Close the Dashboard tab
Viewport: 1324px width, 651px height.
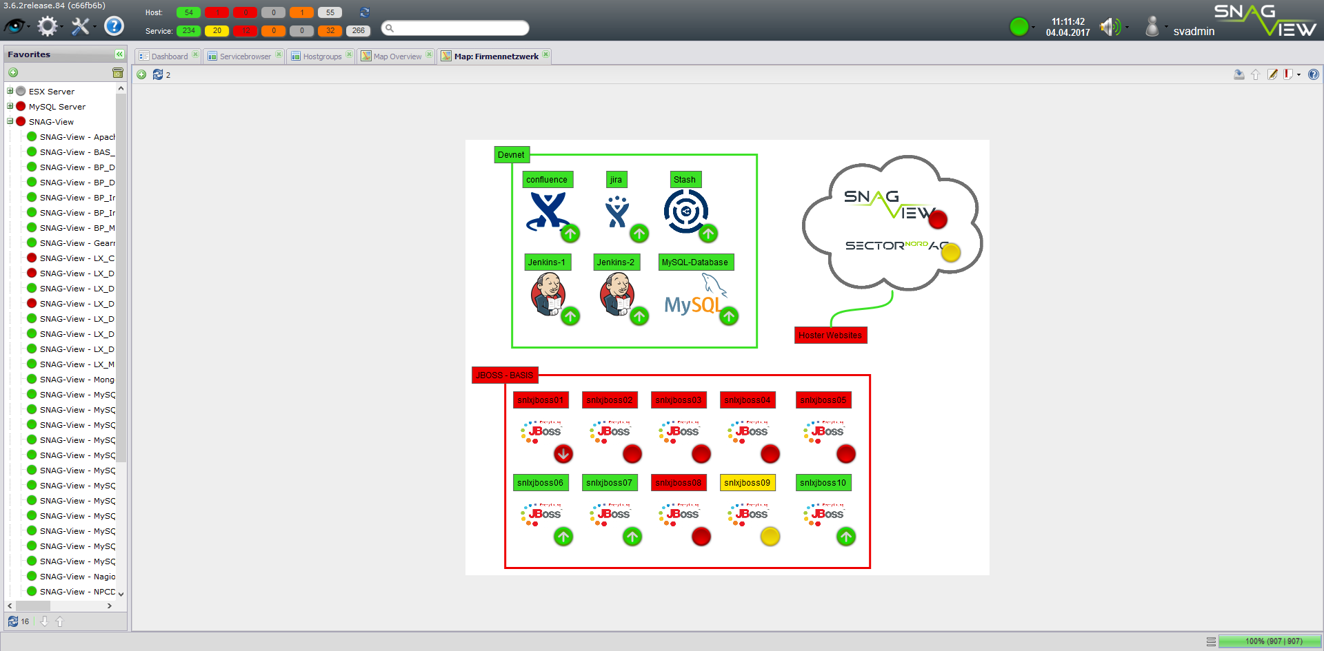pos(195,54)
